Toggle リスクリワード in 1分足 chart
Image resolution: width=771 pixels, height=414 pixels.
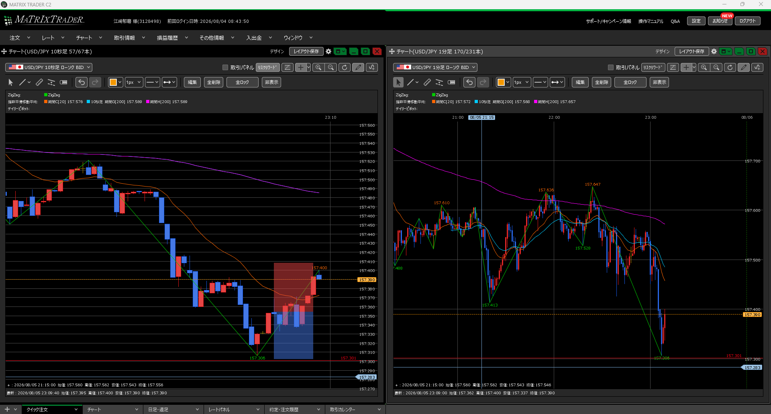tap(653, 67)
